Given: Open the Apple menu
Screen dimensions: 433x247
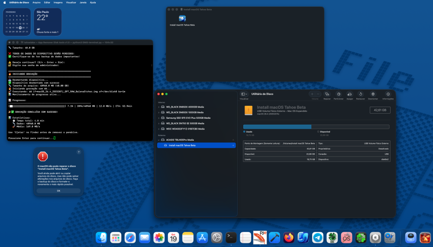Looking at the screenshot, I should [4, 3].
